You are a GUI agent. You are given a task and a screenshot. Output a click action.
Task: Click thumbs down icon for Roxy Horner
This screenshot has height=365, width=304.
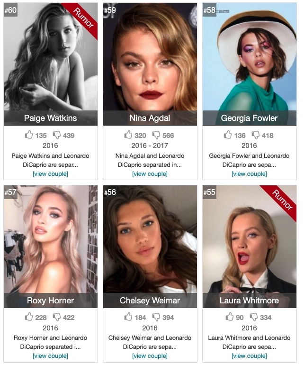[57, 317]
